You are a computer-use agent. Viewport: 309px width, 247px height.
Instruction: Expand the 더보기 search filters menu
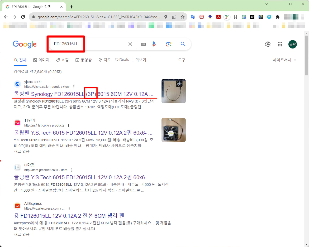point(139,60)
